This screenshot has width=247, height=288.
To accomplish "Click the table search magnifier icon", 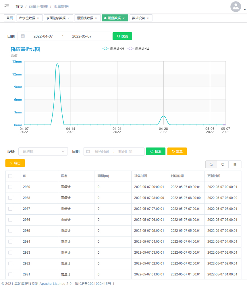I will [x=211, y=164].
